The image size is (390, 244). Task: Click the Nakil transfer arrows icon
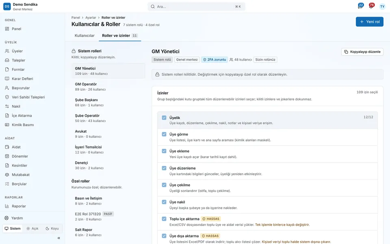coord(7,106)
